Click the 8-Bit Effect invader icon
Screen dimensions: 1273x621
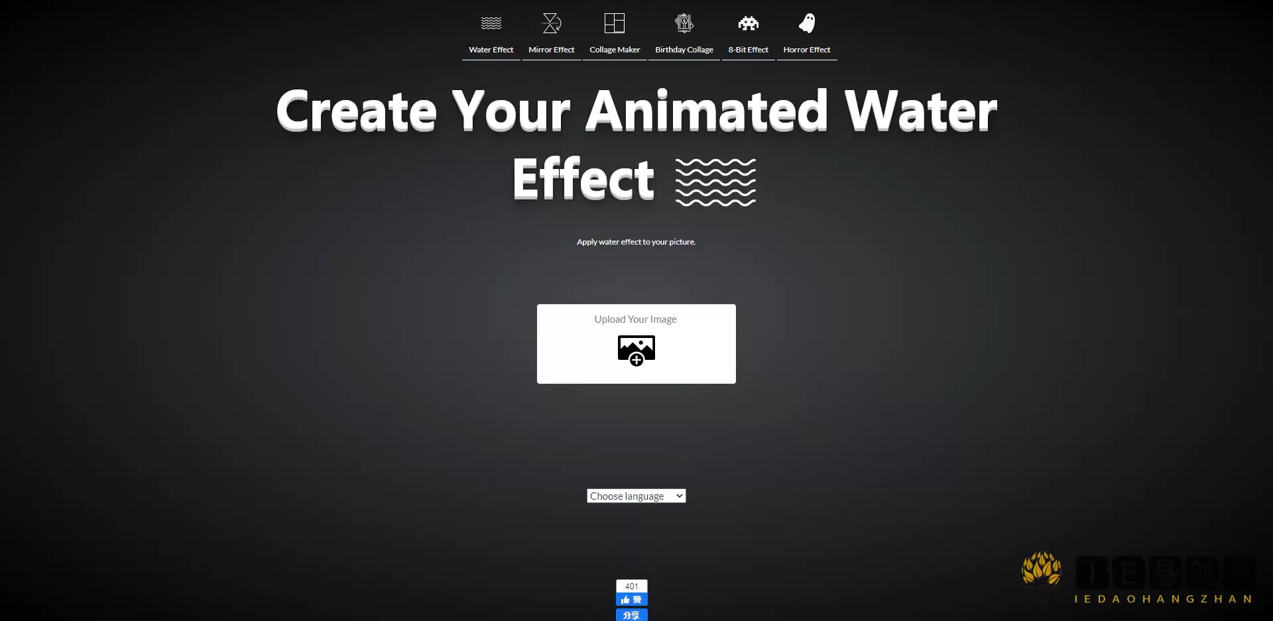tap(748, 23)
